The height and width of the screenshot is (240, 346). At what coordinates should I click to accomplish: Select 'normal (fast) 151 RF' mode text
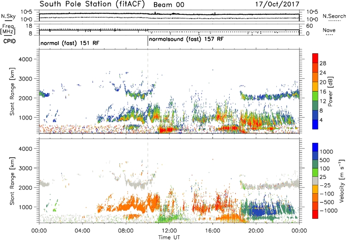(70, 43)
